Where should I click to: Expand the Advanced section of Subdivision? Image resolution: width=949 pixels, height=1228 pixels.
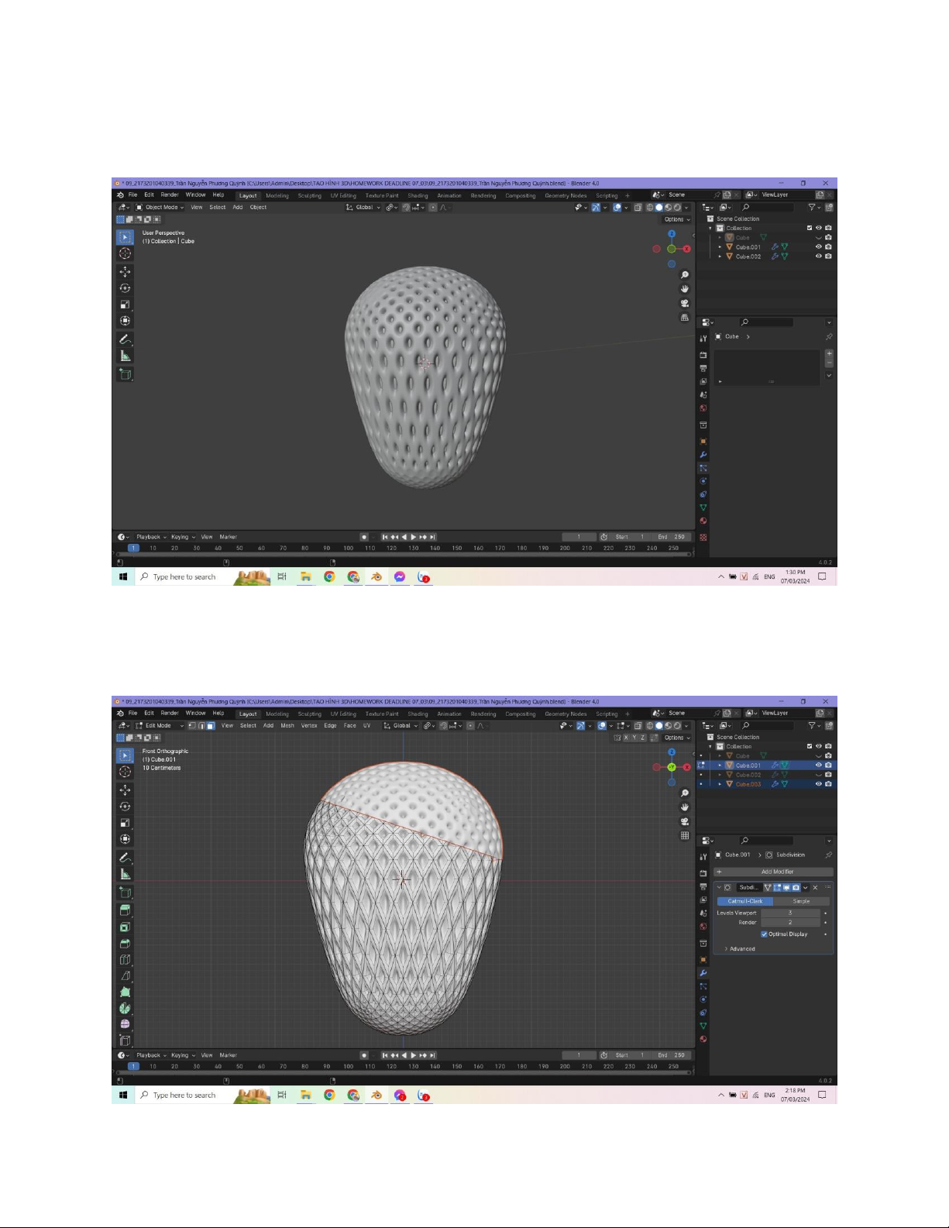pyautogui.click(x=741, y=948)
